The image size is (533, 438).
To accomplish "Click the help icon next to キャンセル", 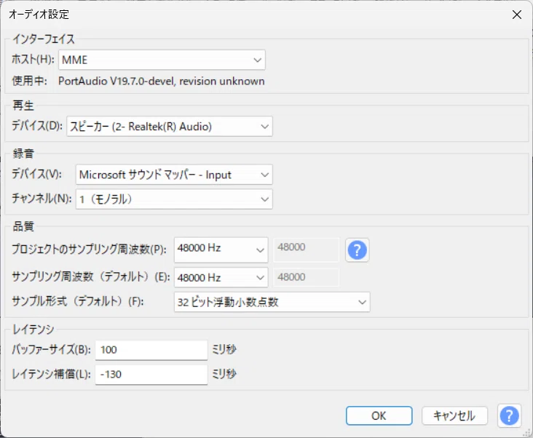I will tap(509, 415).
